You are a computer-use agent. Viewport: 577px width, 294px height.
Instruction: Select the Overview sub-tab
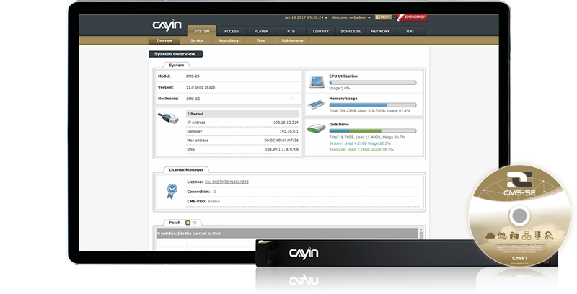[164, 40]
